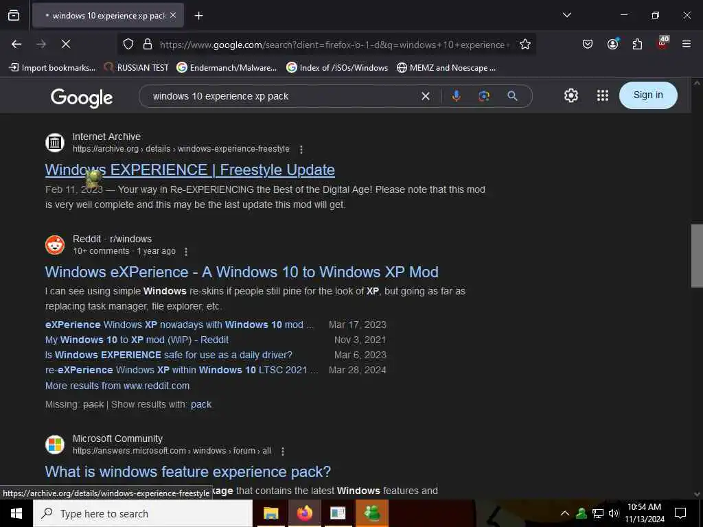Viewport: 703px width, 527px height.
Task: Open the list all tabs chevron
Action: click(x=566, y=15)
